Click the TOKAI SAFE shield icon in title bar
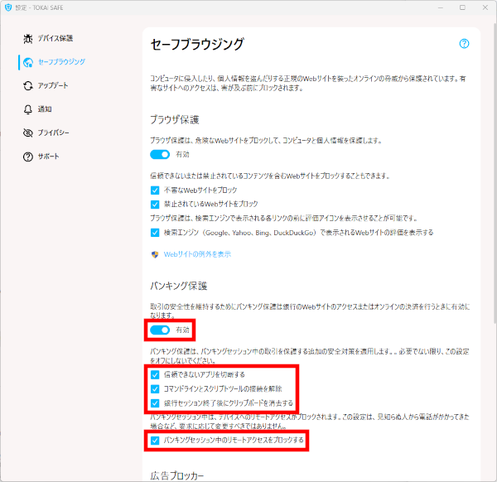This screenshot has width=497, height=482. [8, 7]
